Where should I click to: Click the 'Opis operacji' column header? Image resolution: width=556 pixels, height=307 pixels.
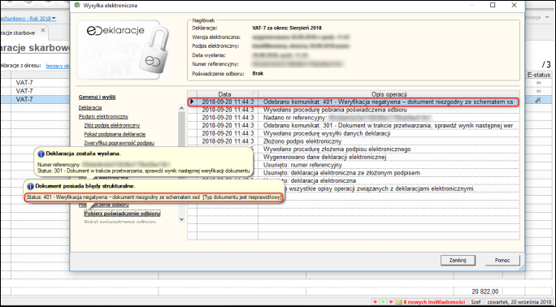[389, 94]
